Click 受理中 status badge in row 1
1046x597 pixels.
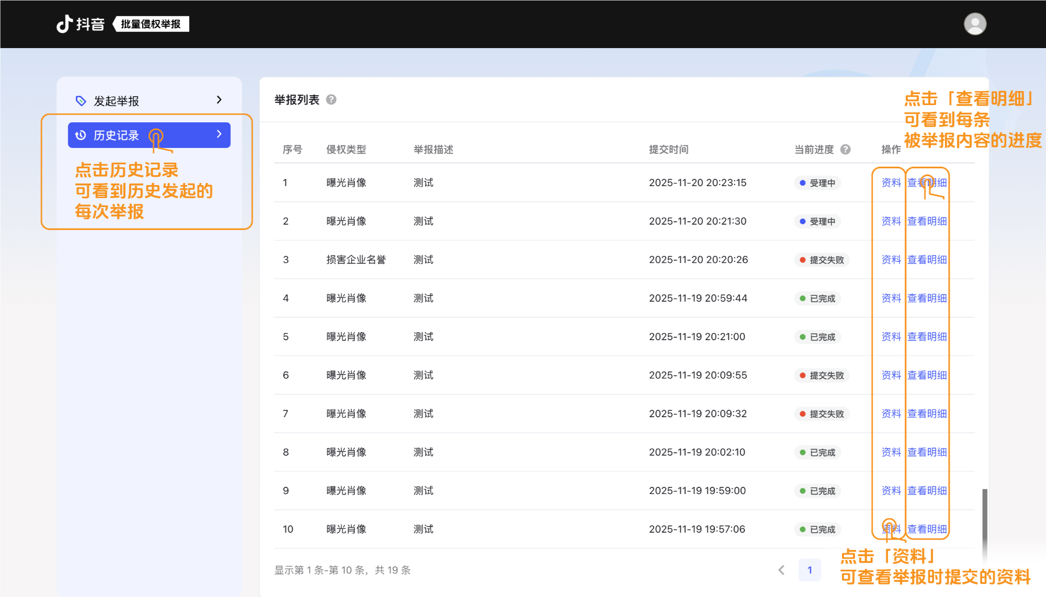click(817, 183)
